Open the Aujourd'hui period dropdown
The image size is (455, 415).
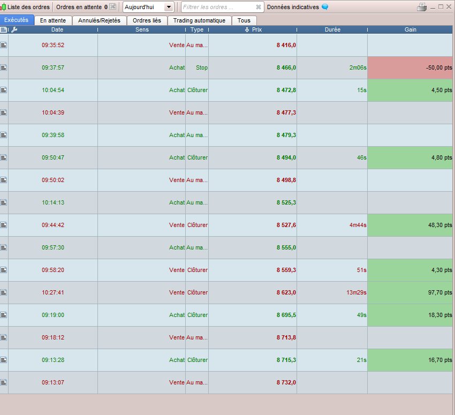point(148,7)
